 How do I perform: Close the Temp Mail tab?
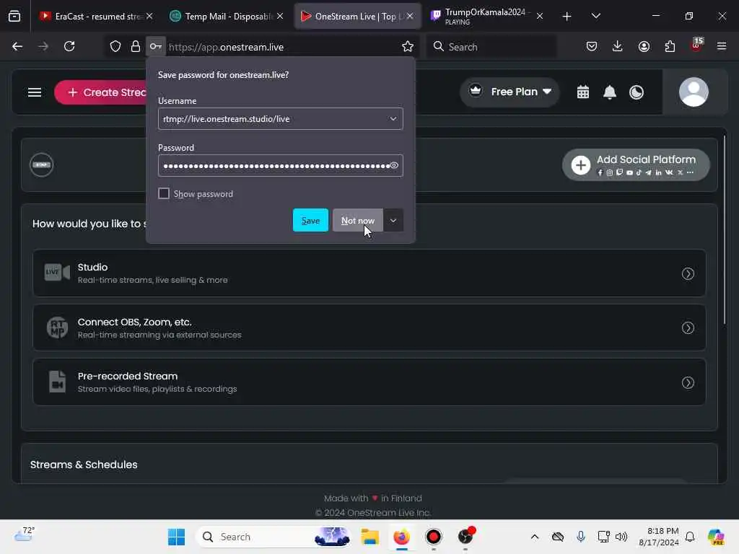pyautogui.click(x=280, y=16)
